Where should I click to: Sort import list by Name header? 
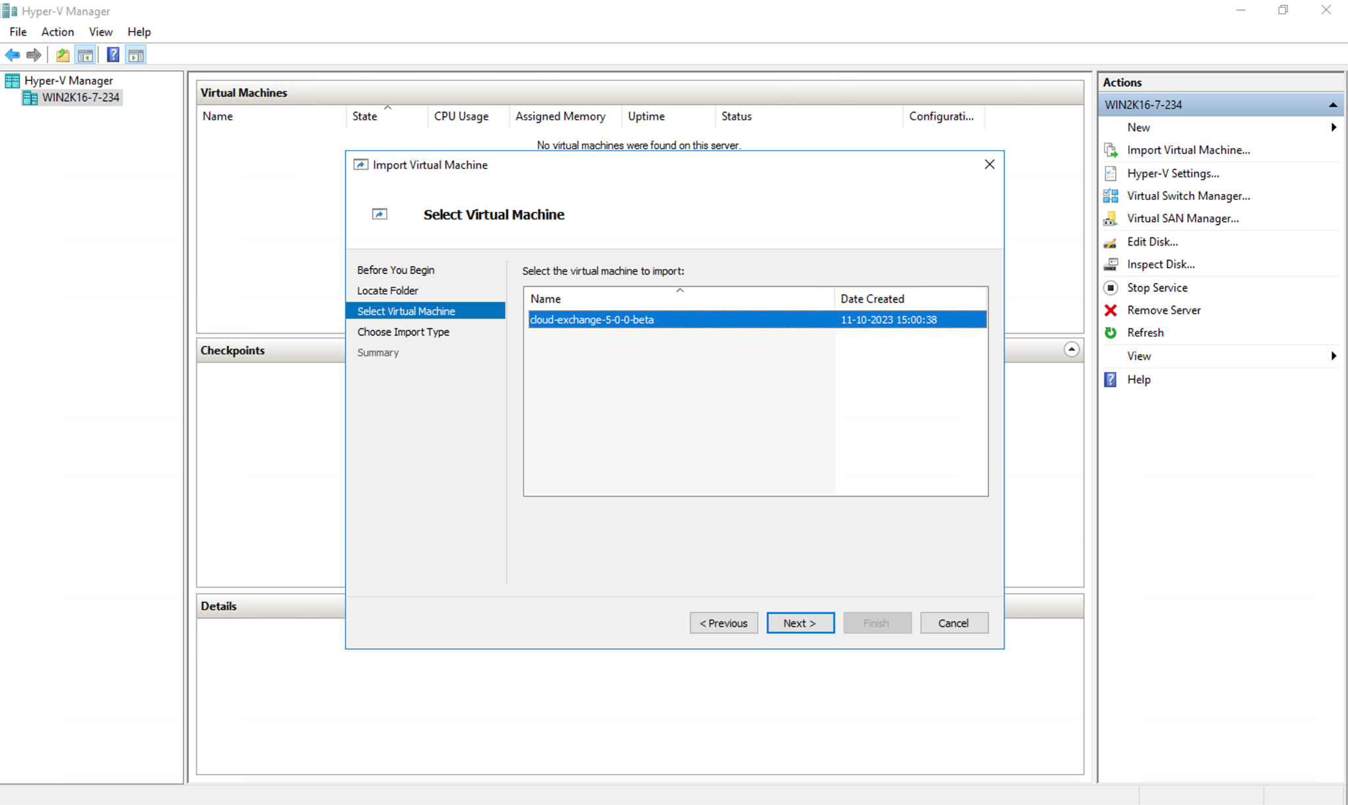tap(679, 299)
